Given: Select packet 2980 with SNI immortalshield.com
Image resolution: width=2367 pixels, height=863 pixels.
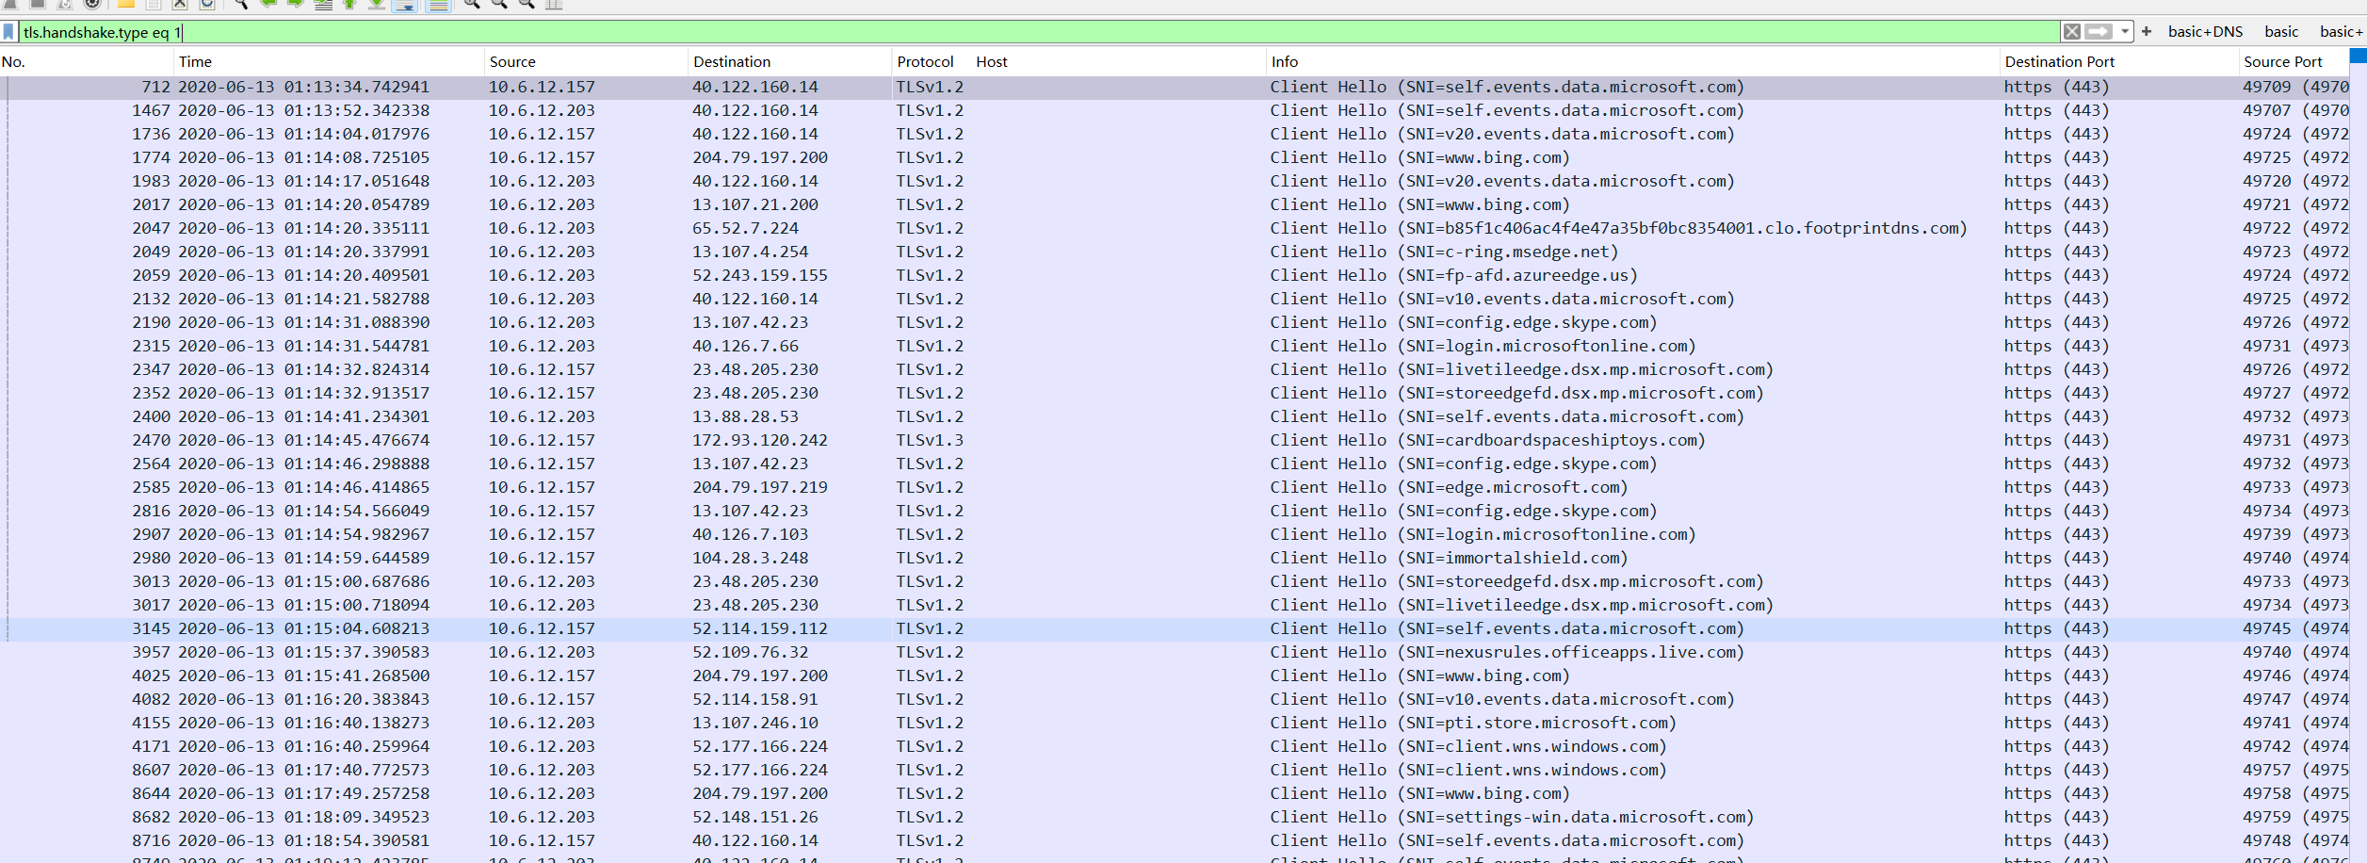Looking at the screenshot, I should point(942,558).
